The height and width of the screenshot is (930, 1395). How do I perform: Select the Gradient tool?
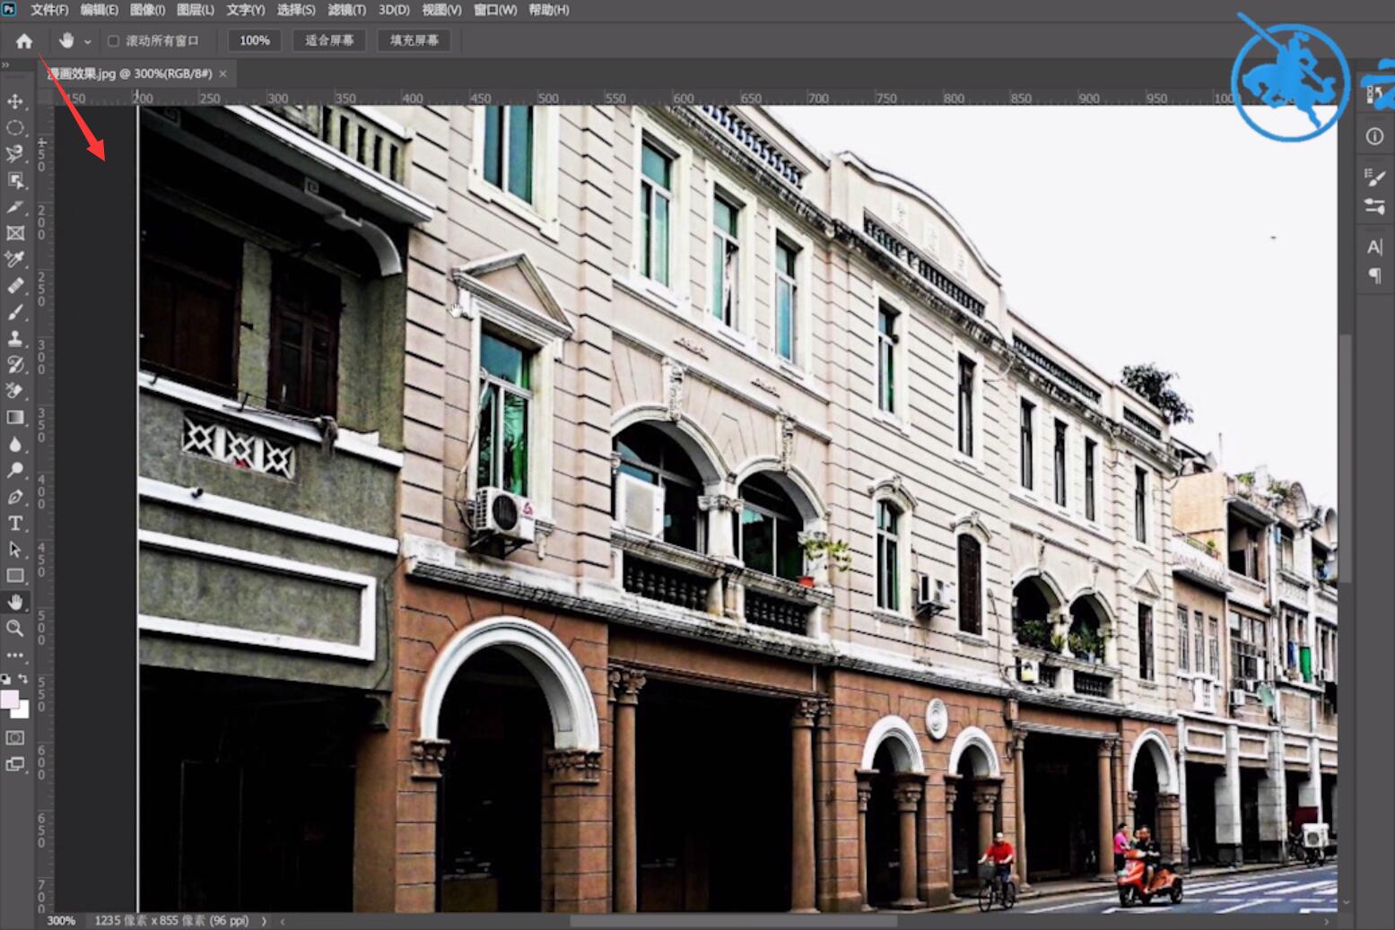point(15,417)
